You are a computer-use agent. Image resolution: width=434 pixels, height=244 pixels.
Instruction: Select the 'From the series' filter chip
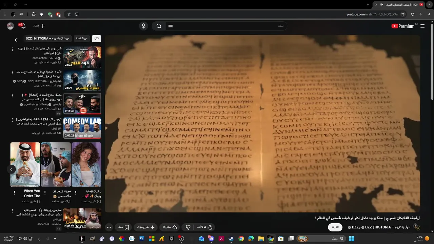coord(82,39)
